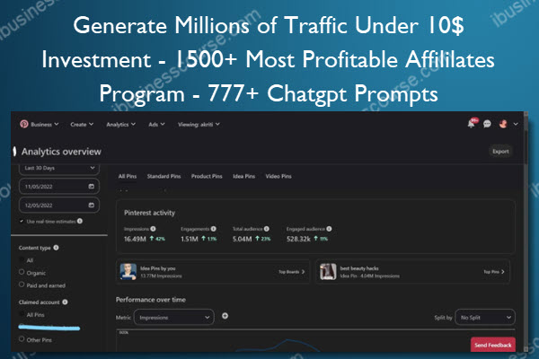539x359 pixels.
Task: Select the Paid and earned radio option
Action: (22, 285)
